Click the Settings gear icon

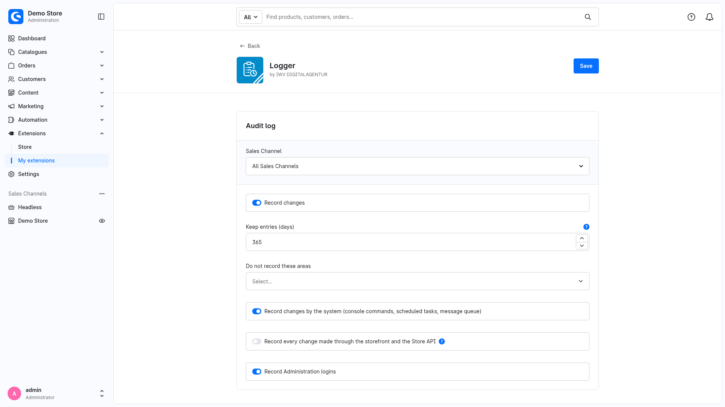pyautogui.click(x=11, y=174)
